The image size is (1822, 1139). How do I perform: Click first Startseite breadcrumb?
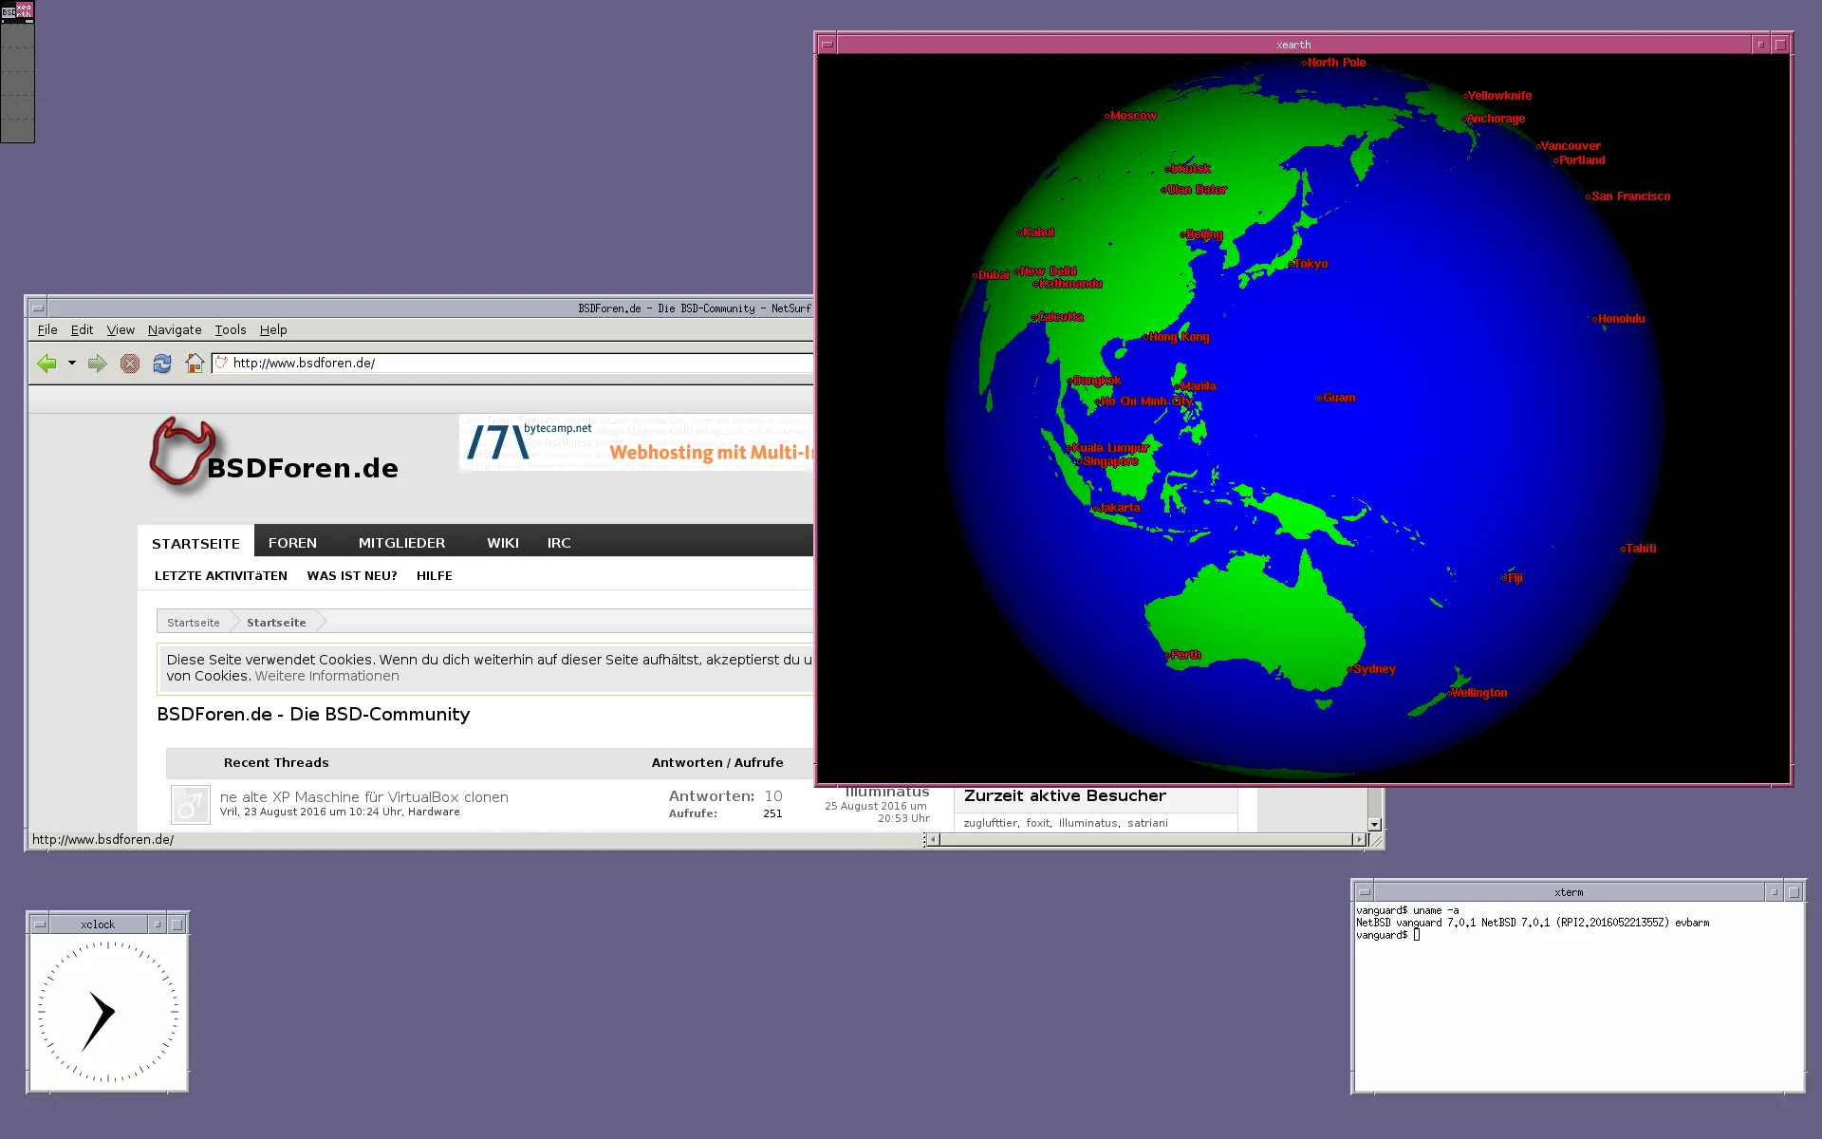point(194,623)
